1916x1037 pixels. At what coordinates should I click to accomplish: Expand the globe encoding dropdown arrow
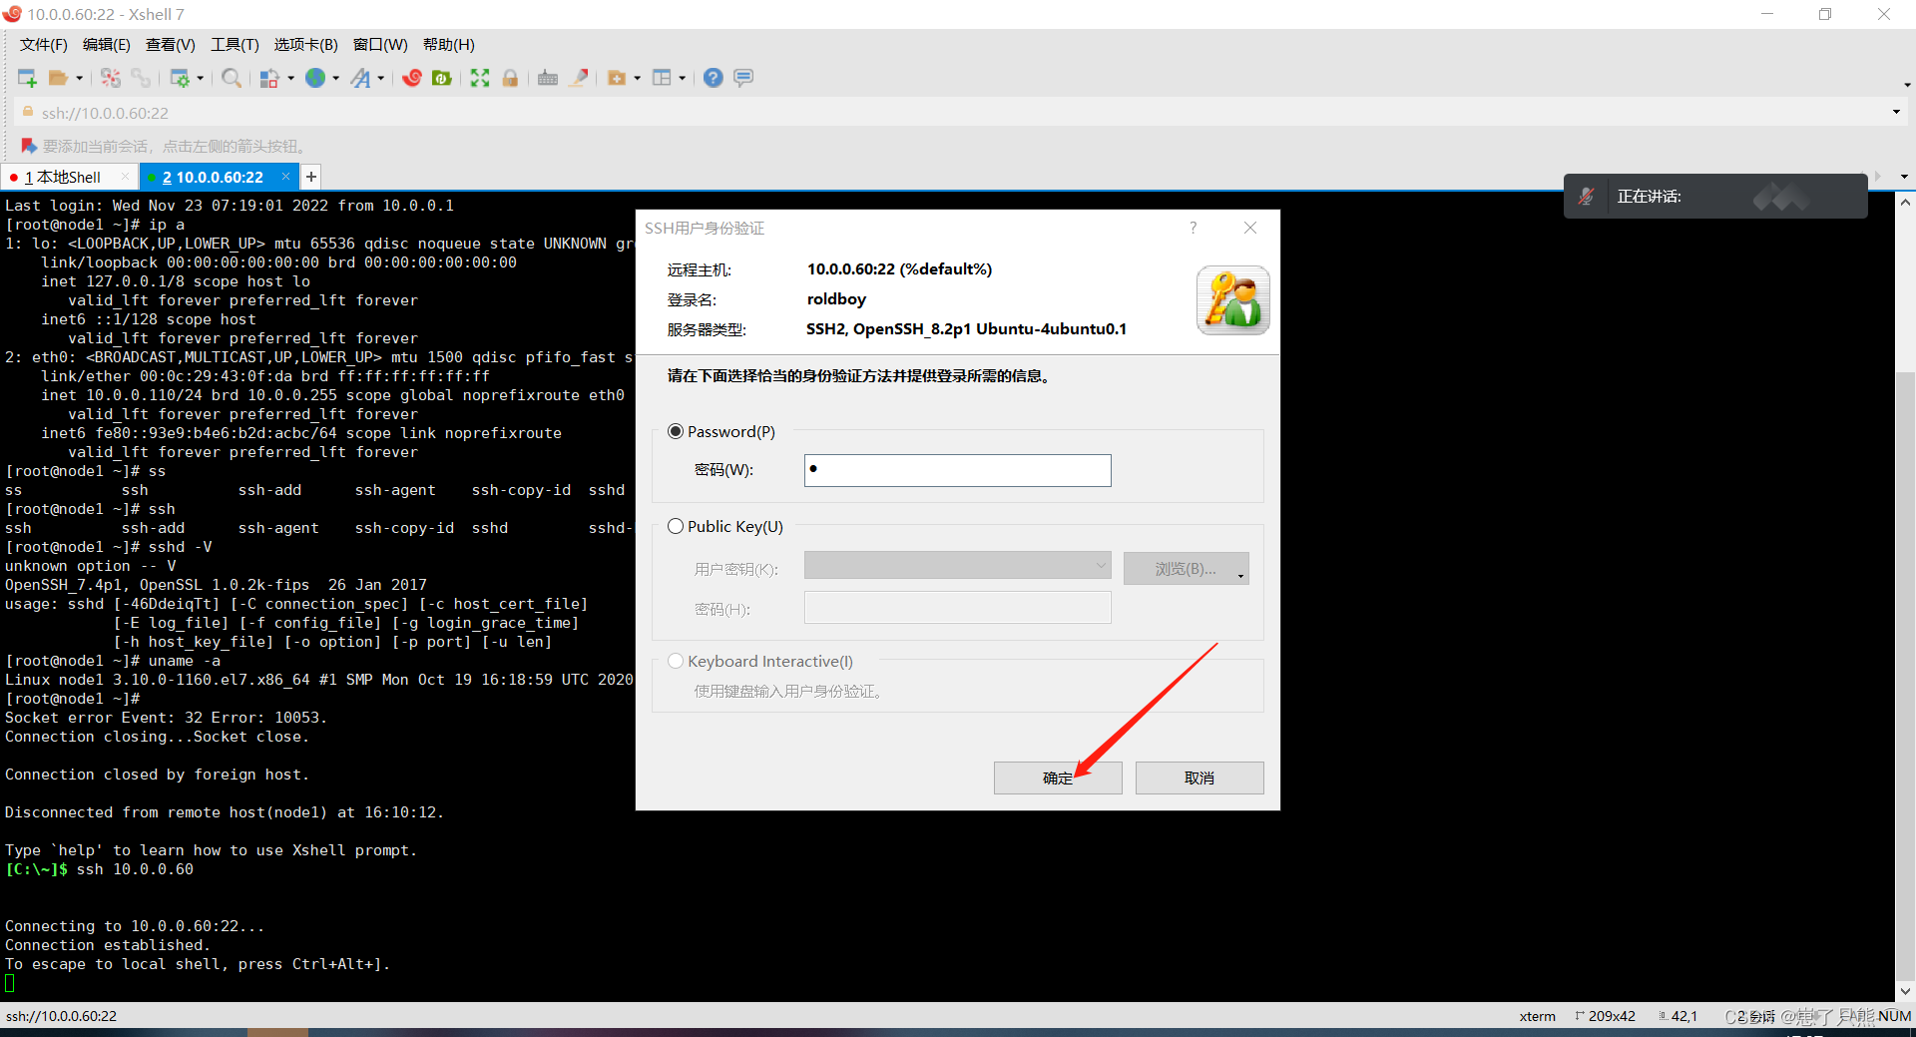click(x=336, y=78)
